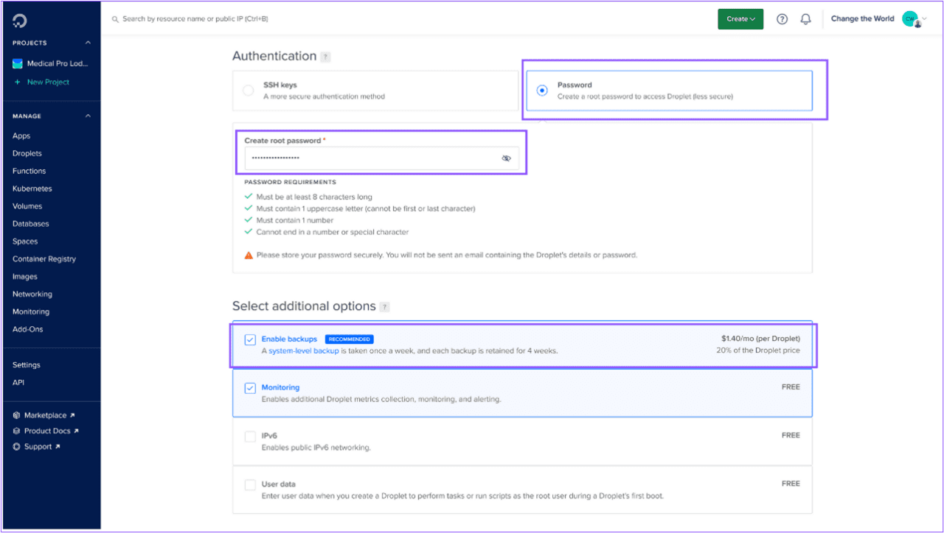Show the root password with the eye icon

pyautogui.click(x=507, y=158)
